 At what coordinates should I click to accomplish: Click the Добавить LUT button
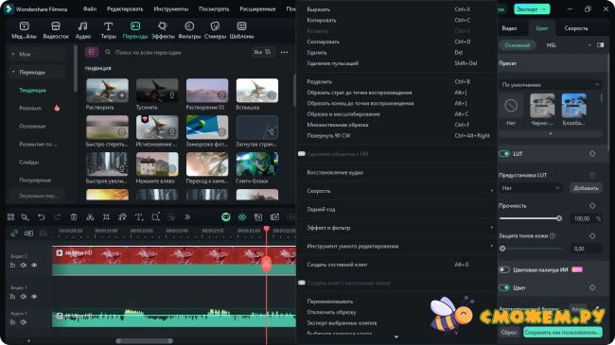(x=586, y=188)
